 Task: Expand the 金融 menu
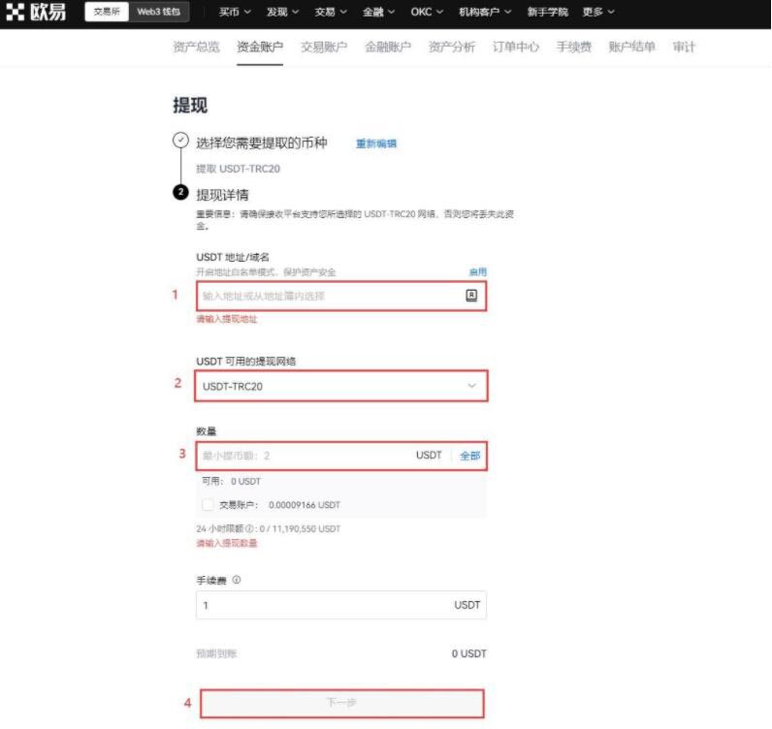click(x=378, y=12)
